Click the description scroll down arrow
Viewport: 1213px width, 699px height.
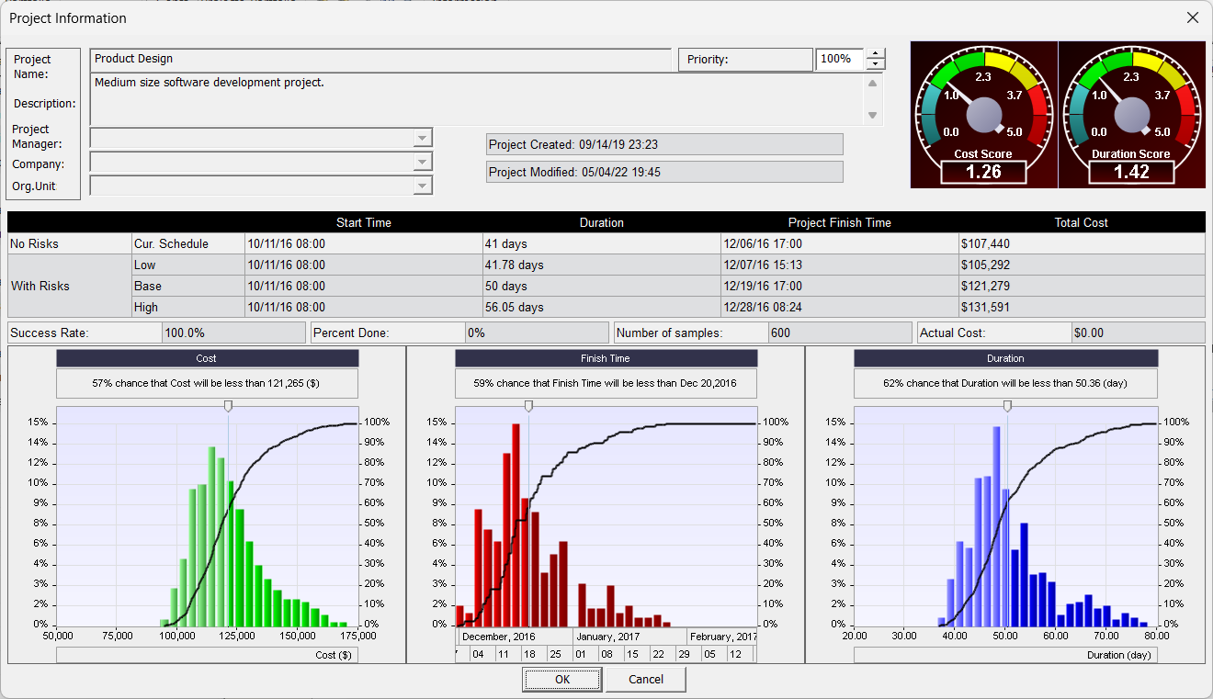pos(871,117)
